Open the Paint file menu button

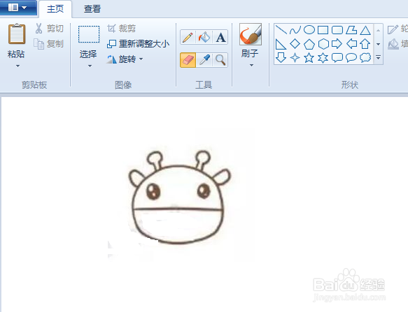[17, 8]
